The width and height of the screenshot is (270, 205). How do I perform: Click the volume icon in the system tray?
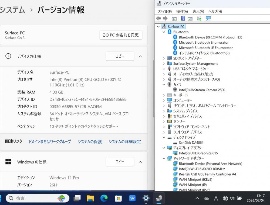coord(232,198)
